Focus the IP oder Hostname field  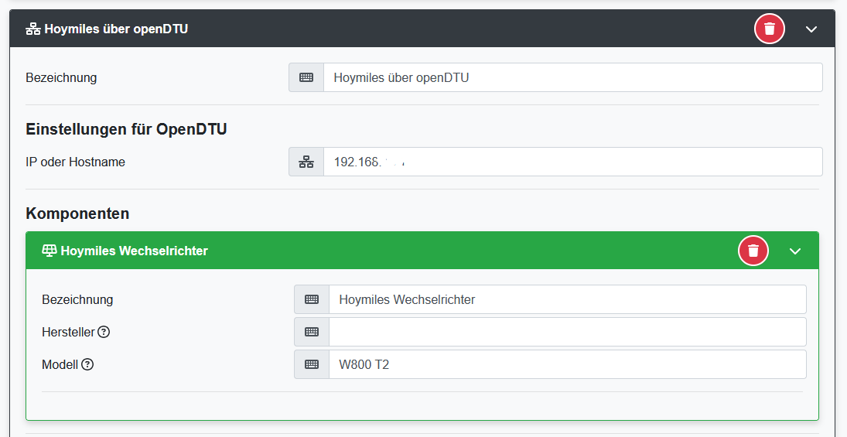(x=572, y=162)
